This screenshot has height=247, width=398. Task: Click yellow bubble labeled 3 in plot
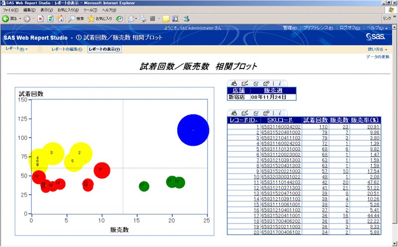[53, 153]
